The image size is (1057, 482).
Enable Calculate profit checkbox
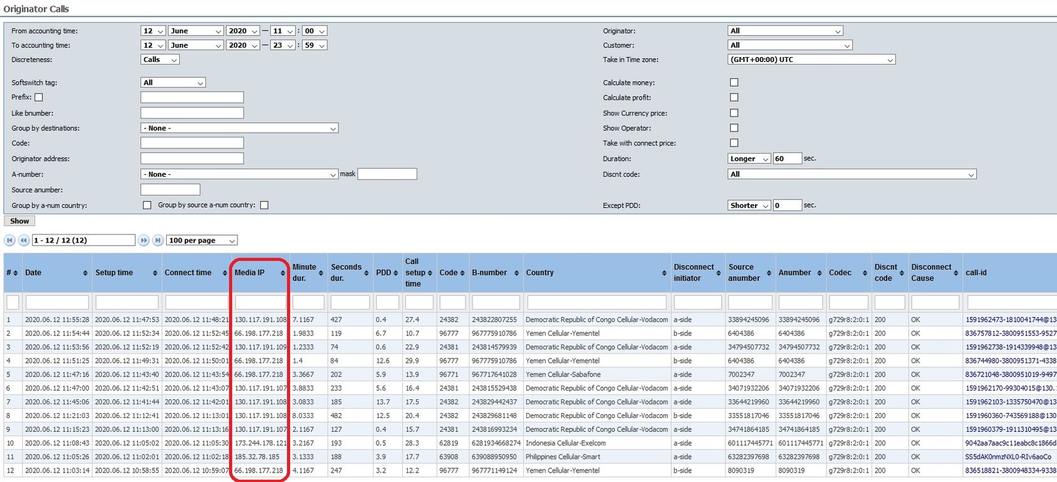734,97
